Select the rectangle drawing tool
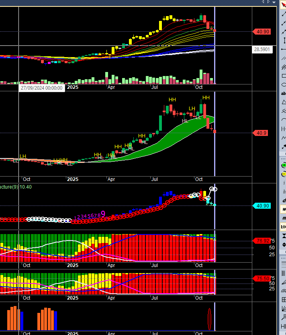The width and height of the screenshot is (286, 335). [x=284, y=76]
